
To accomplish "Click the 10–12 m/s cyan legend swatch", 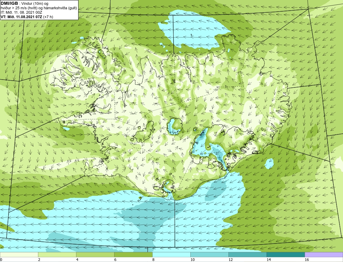I will [209, 254].
